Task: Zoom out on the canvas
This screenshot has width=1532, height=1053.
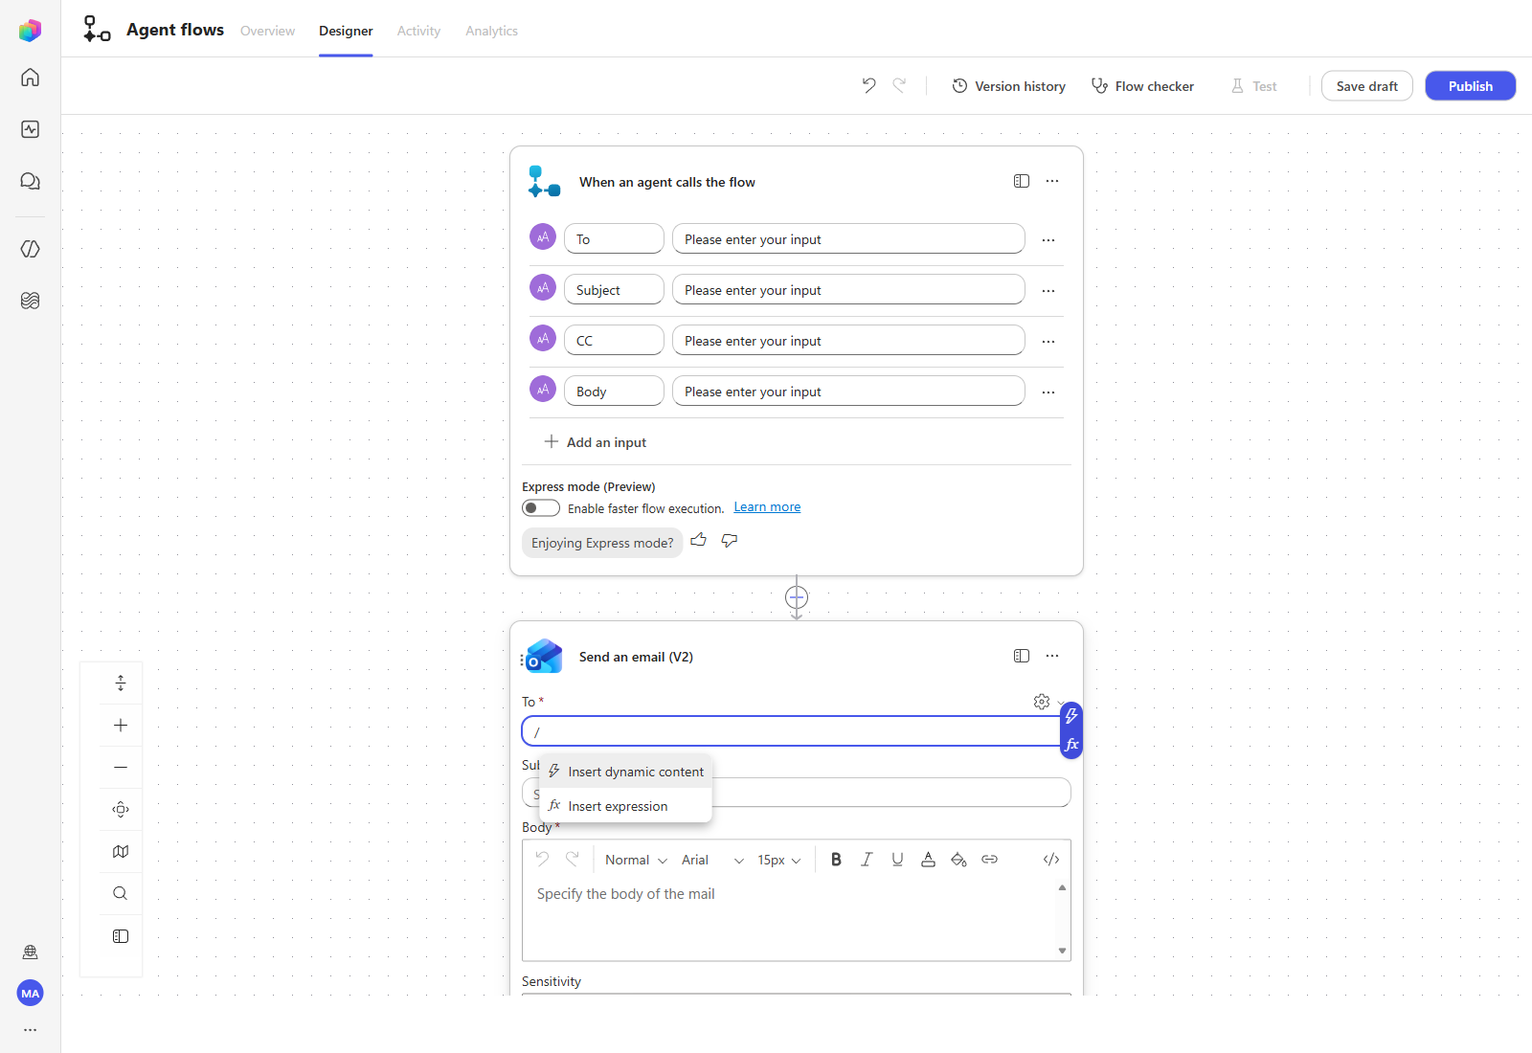Action: tap(121, 768)
